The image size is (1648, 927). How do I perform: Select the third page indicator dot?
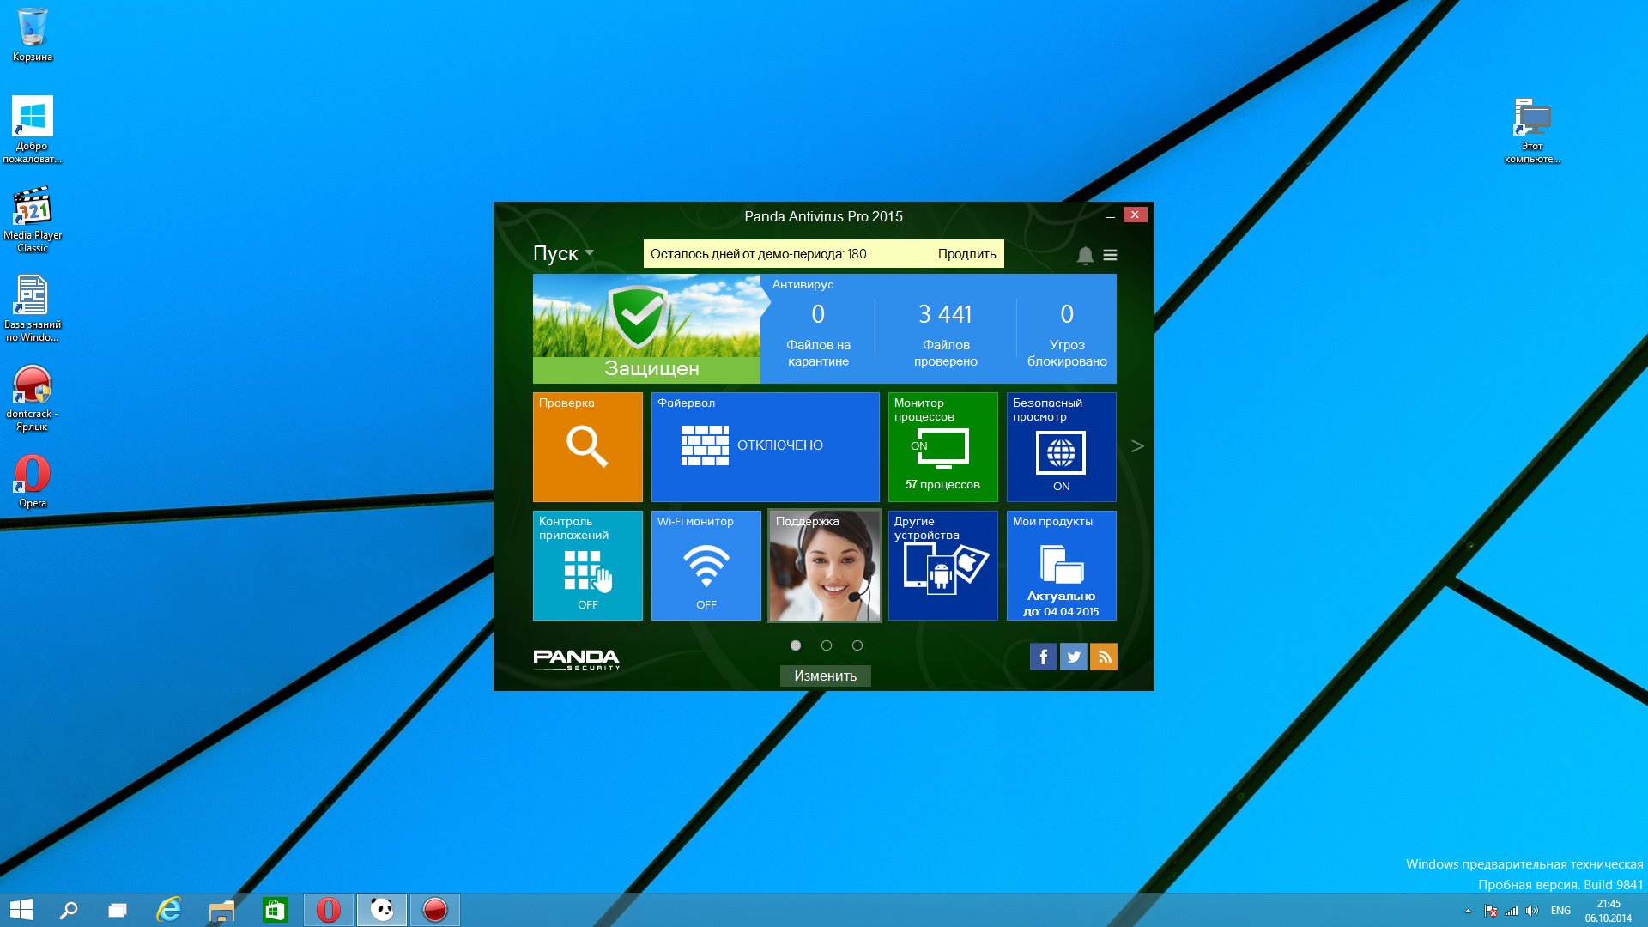[x=857, y=645]
